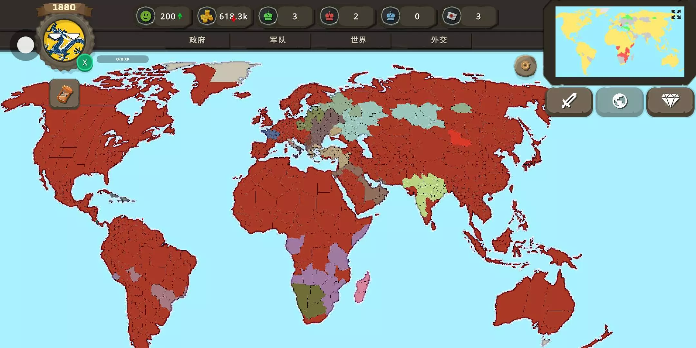Expand the minimap to fullscreen
The image size is (696, 348).
coord(676,15)
